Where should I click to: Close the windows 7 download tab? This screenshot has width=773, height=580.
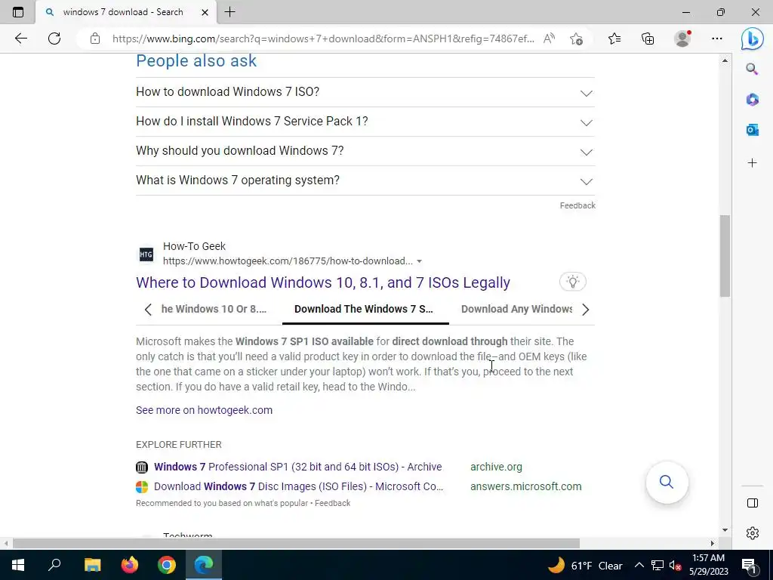[x=205, y=12]
